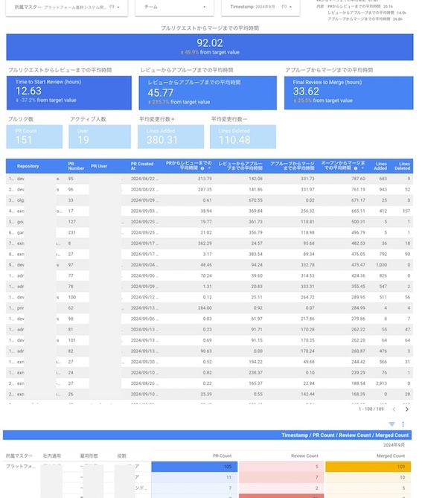Click the orange Merged Count cell 103
The height and width of the screenshot is (498, 422).
pyautogui.click(x=368, y=467)
